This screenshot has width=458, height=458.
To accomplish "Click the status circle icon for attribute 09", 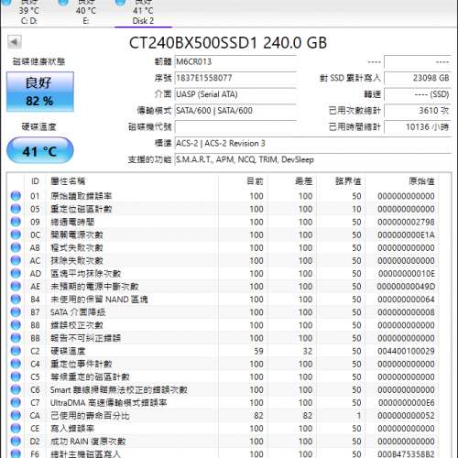I will (x=16, y=222).
